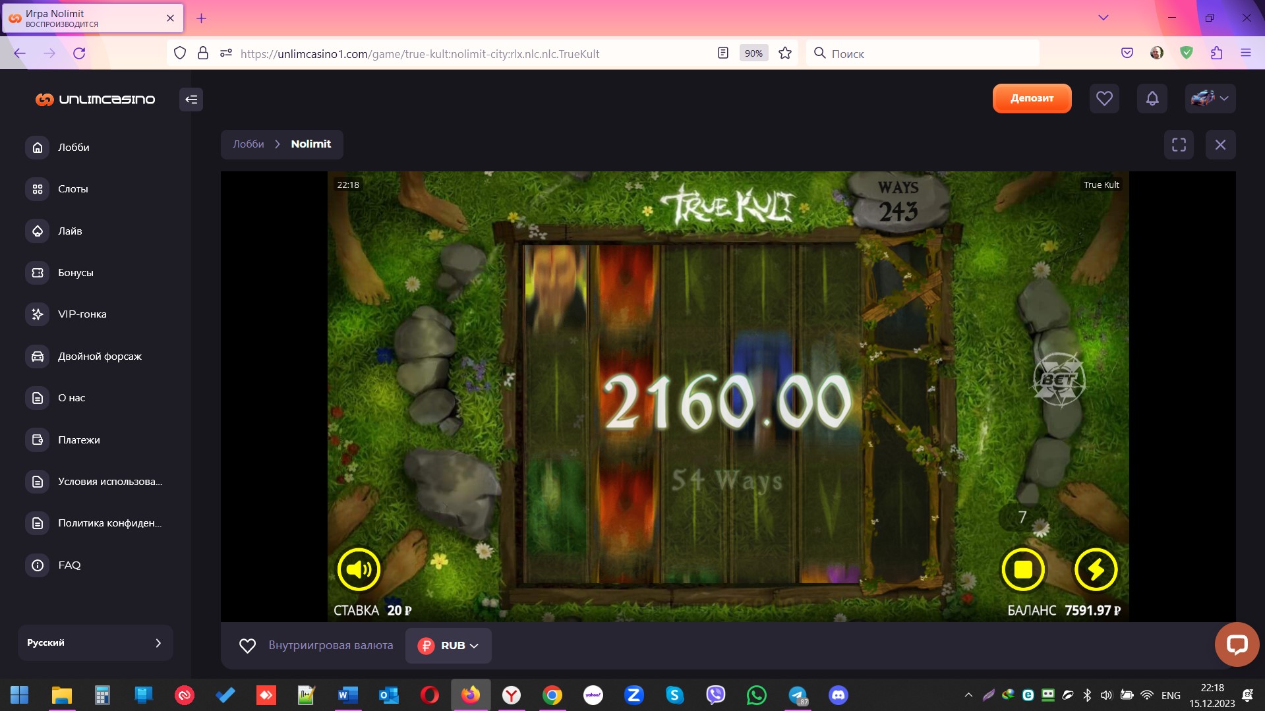Bookmark page with star icon
The height and width of the screenshot is (711, 1265).
coord(784,53)
